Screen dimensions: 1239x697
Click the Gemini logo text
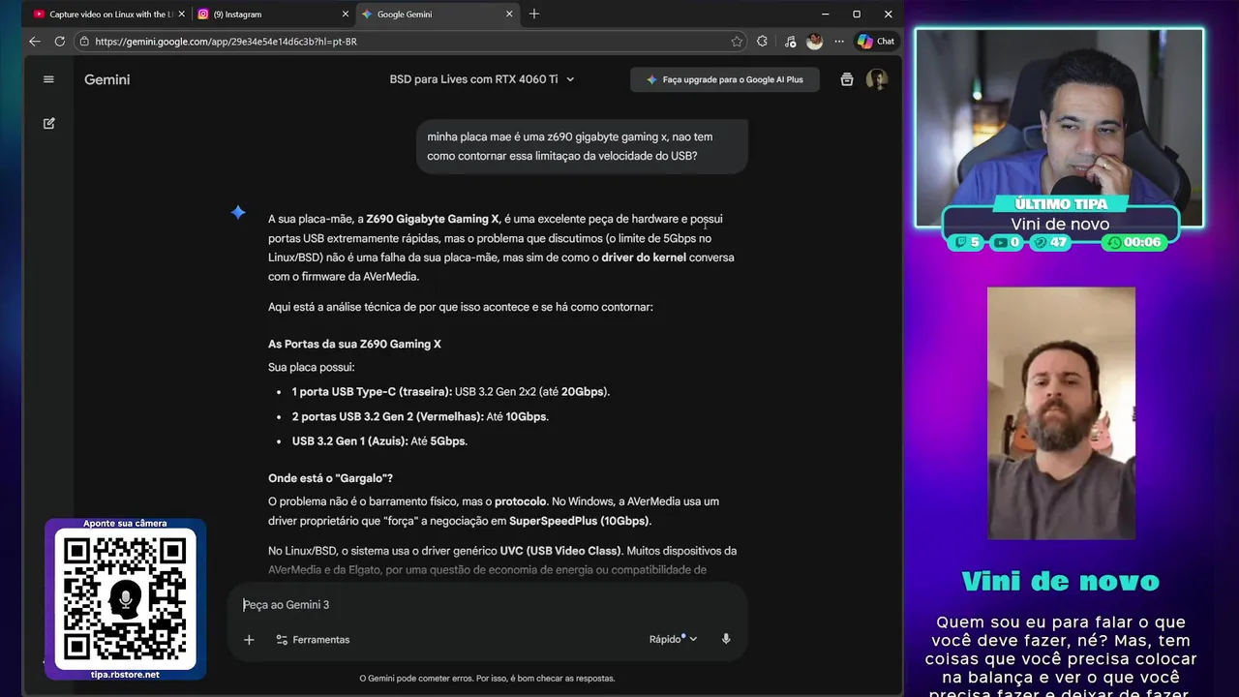coord(106,79)
